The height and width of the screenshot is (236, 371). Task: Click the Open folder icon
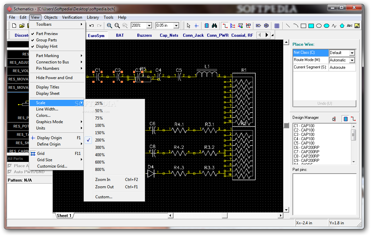(x=22, y=25)
